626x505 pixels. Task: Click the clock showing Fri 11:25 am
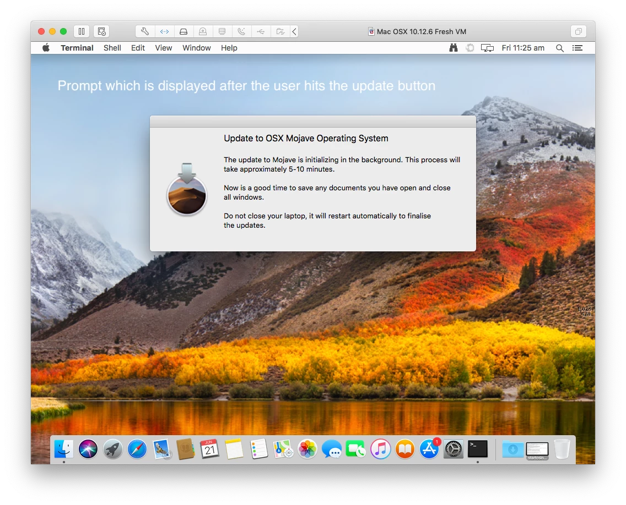click(x=523, y=48)
